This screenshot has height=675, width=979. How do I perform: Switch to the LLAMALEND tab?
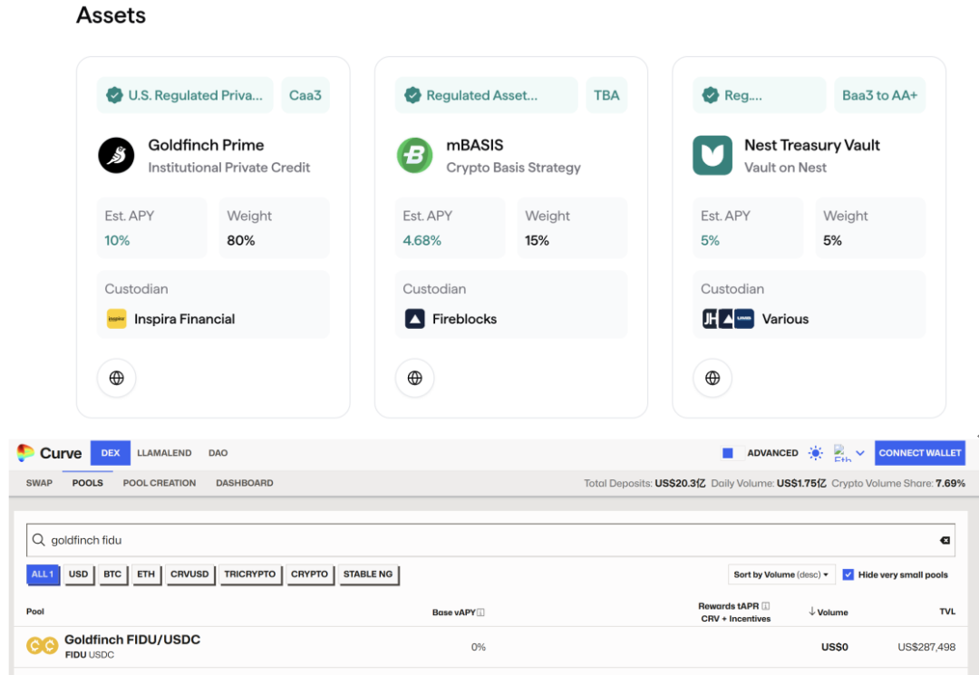coord(164,453)
